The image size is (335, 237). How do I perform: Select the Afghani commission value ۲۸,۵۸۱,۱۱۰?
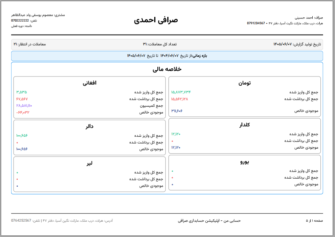24,106
